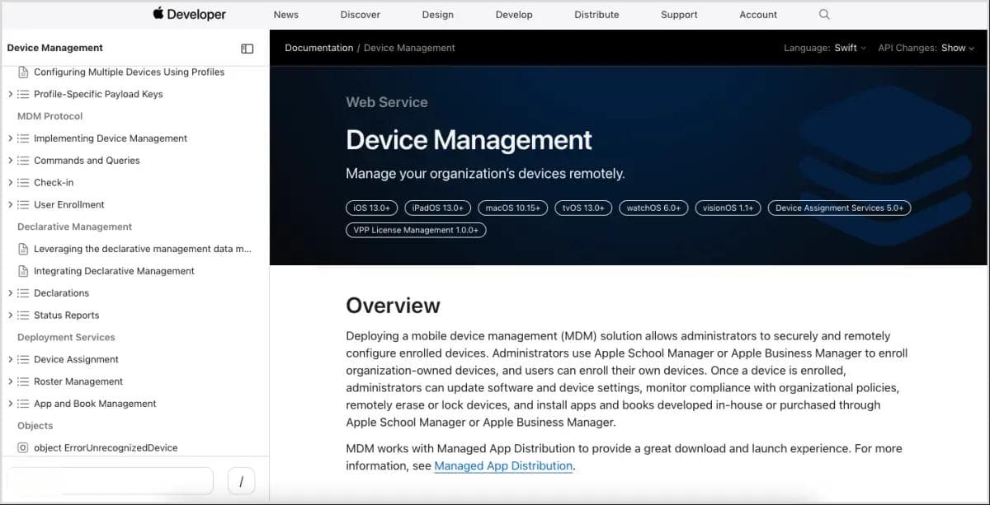The width and height of the screenshot is (990, 505).
Task: Expand the Check-in chevron
Action: (x=10, y=183)
